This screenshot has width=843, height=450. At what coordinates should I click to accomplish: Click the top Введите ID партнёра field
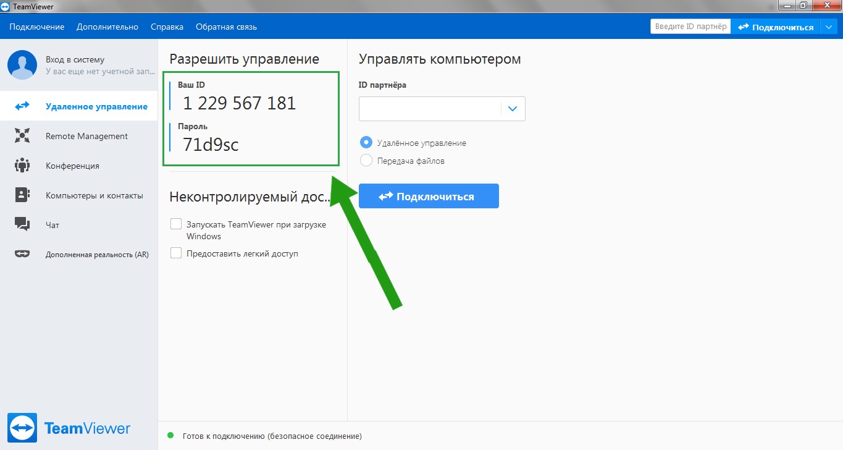[x=690, y=27]
